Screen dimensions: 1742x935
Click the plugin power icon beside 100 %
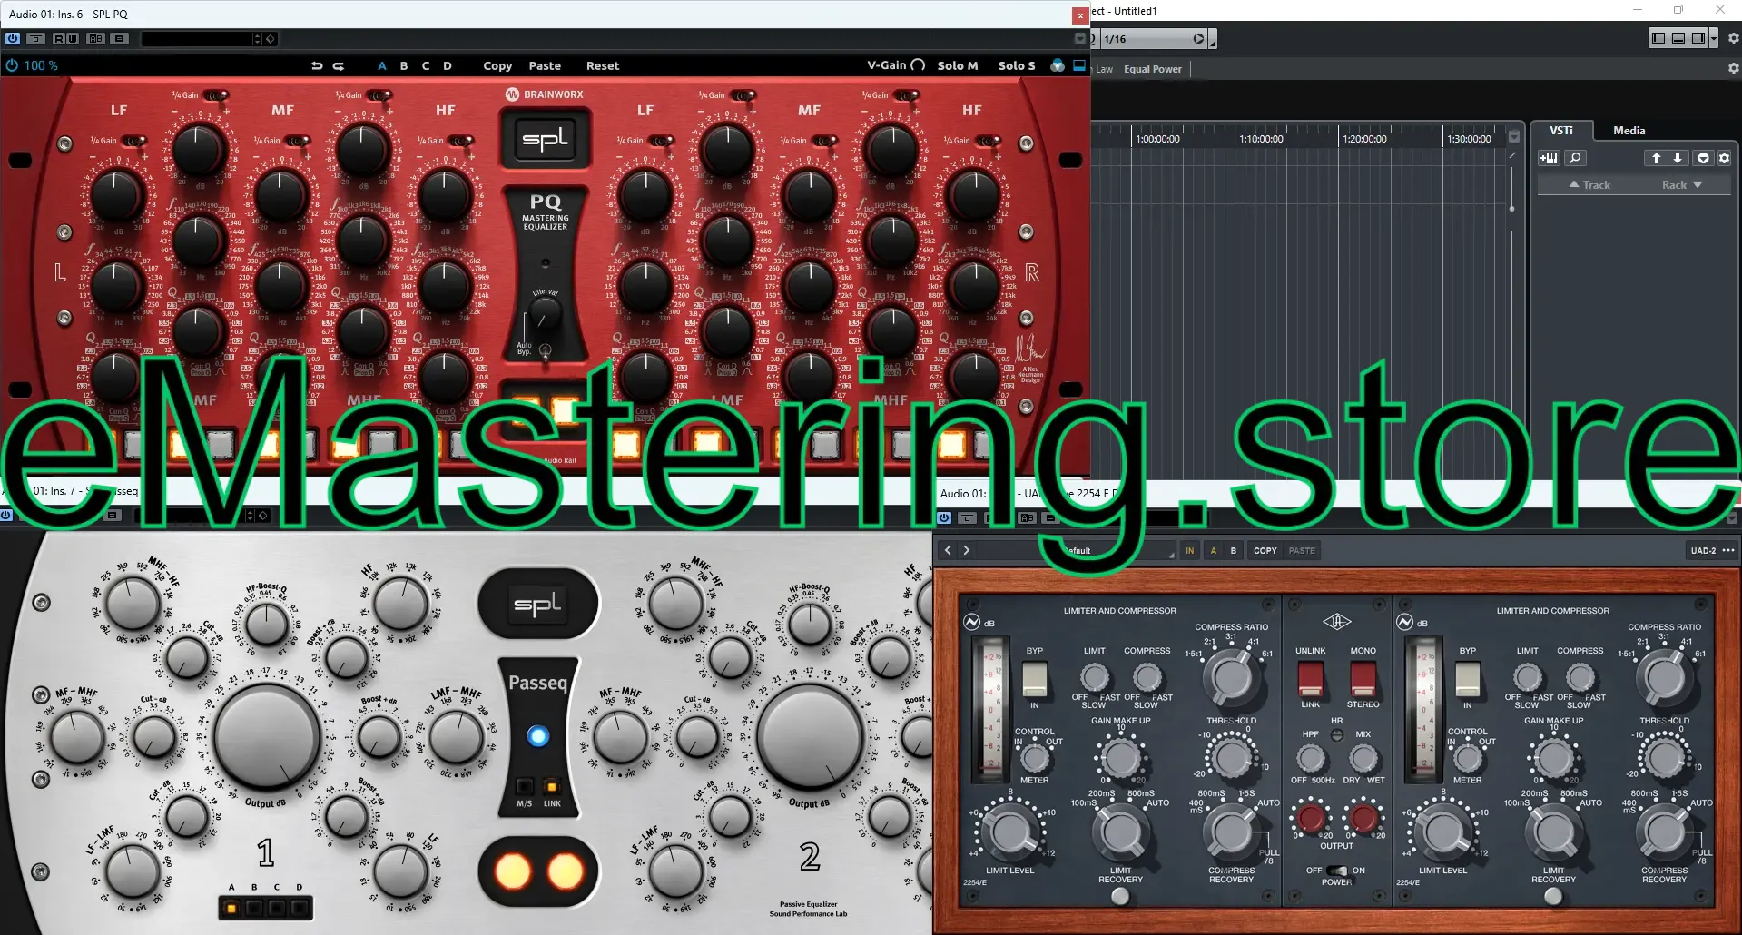12,65
